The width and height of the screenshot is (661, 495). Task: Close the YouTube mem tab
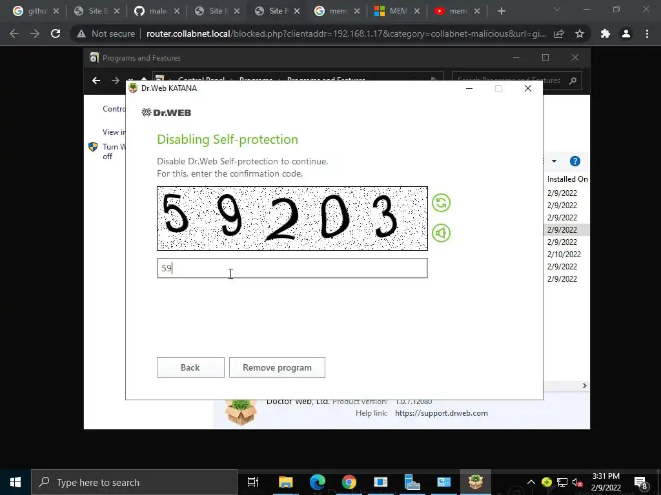(477, 12)
